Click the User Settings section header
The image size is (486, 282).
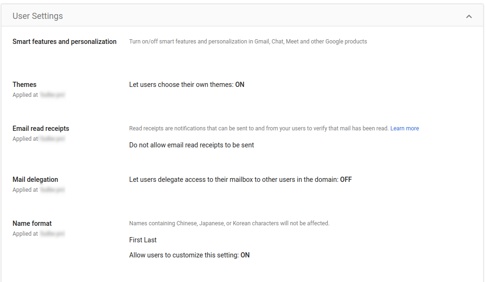(x=38, y=16)
